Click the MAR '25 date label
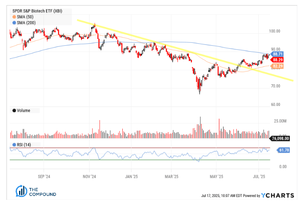Viewport: 306px width, 204px height. pyautogui.click(x=172, y=177)
